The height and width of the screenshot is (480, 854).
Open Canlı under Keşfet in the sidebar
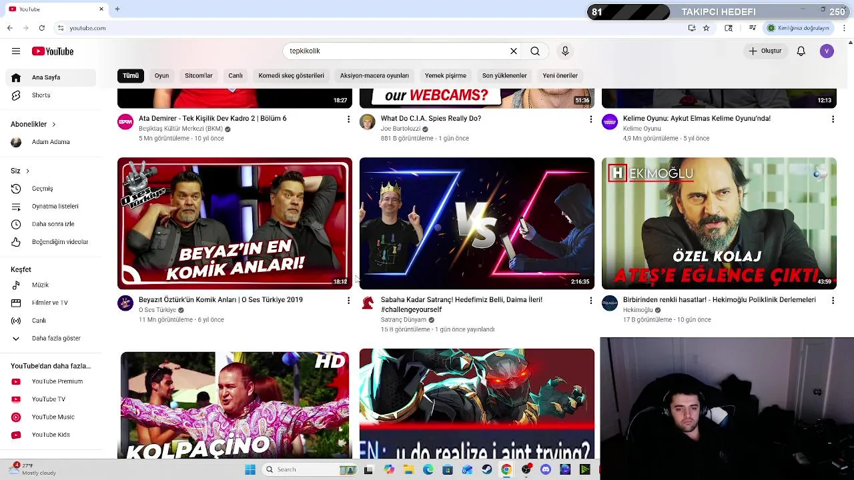[52, 321]
